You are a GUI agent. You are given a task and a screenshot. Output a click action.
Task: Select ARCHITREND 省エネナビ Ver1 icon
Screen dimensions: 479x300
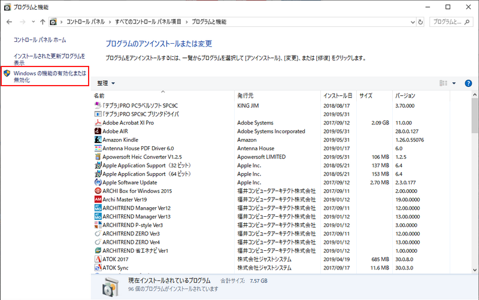click(x=98, y=251)
